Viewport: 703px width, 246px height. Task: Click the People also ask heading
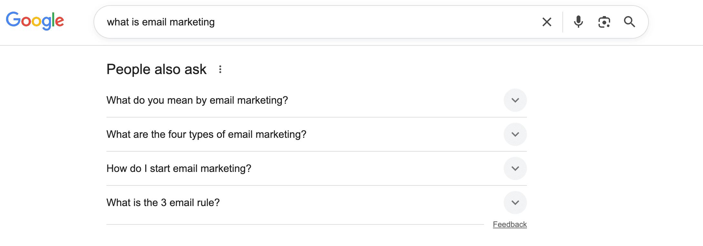[157, 69]
